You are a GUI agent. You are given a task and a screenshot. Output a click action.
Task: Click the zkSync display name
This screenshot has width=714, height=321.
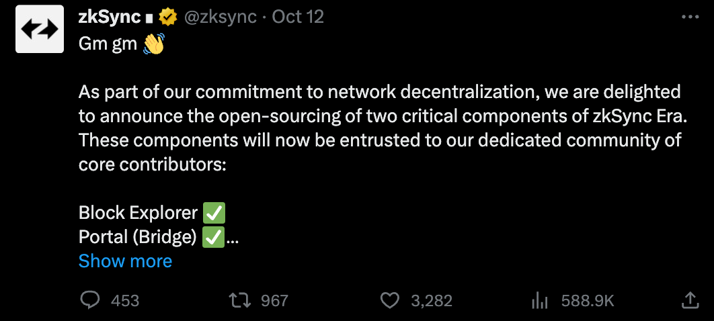point(110,17)
